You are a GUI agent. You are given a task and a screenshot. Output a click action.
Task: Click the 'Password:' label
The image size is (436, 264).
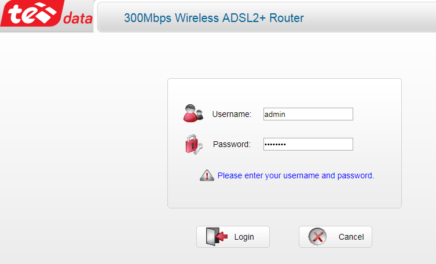click(232, 144)
